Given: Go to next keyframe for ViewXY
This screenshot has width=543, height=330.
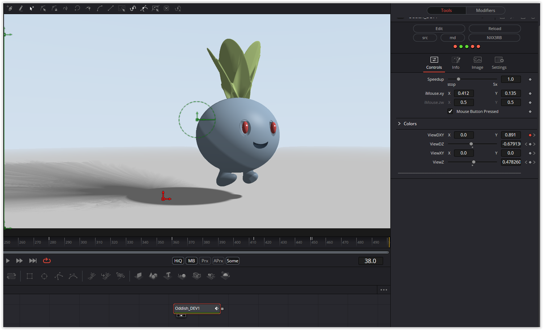Looking at the screenshot, I should 534,153.
